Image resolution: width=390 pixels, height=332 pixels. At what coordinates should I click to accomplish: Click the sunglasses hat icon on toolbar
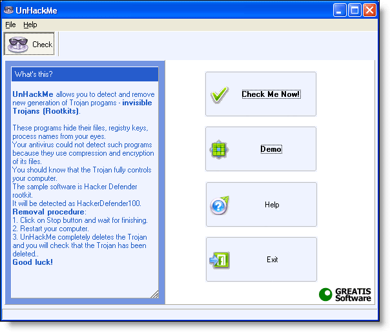(x=18, y=45)
